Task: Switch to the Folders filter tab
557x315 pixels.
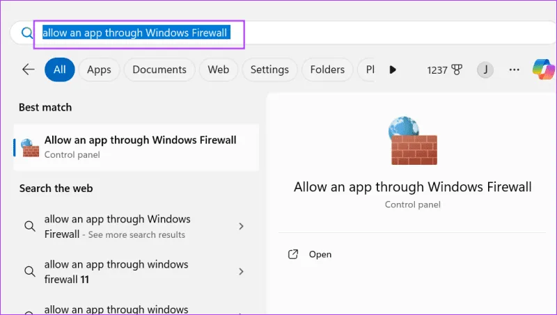Action: (327, 70)
